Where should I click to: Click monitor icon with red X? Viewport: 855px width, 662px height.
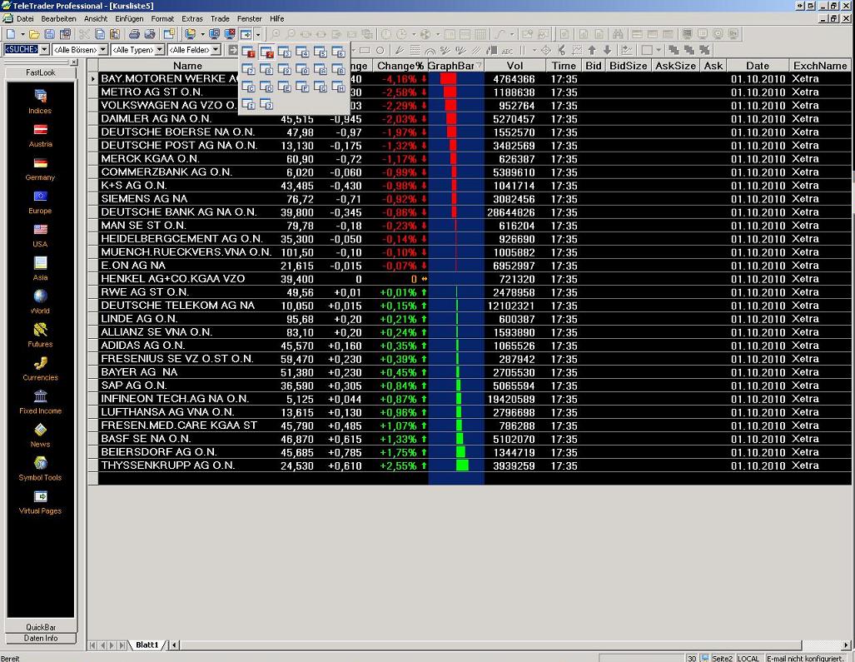(x=230, y=34)
